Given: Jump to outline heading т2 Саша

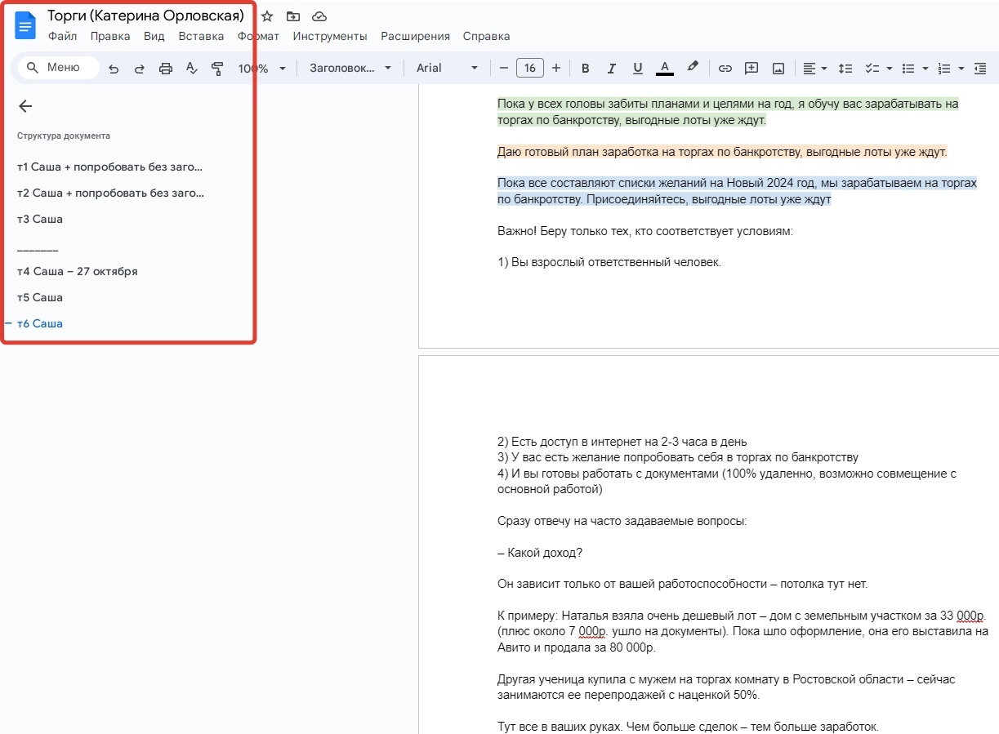Looking at the screenshot, I should coord(110,193).
